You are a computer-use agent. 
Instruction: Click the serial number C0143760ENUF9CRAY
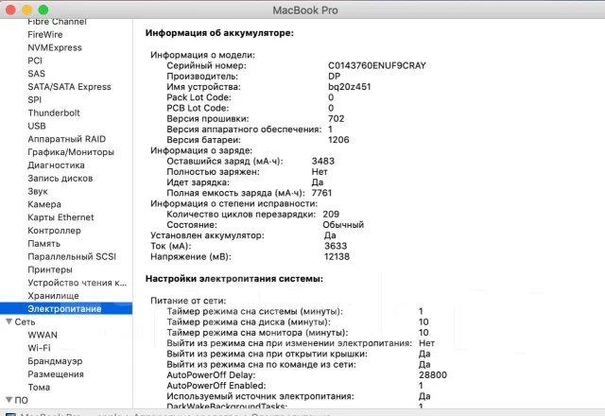[x=377, y=65]
